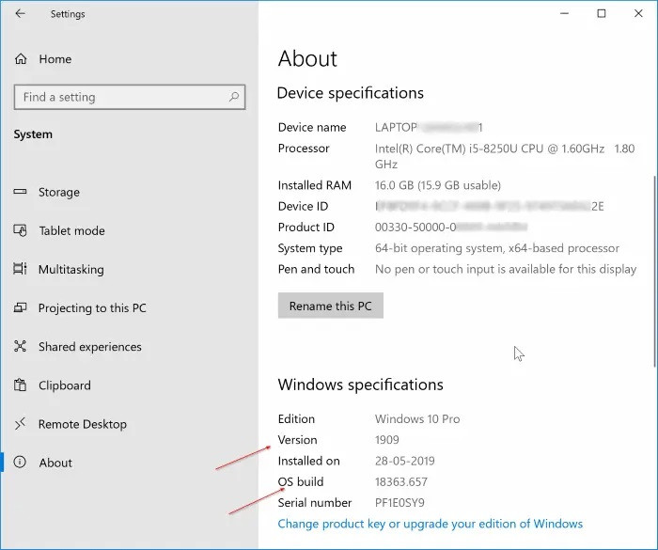Go back with the Settings back arrow

(20, 13)
